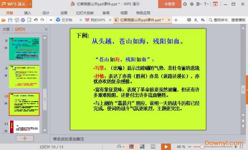Open the 云文档 cloud documents tab
Viewport: 248px width, 150px height.
[64, 20]
